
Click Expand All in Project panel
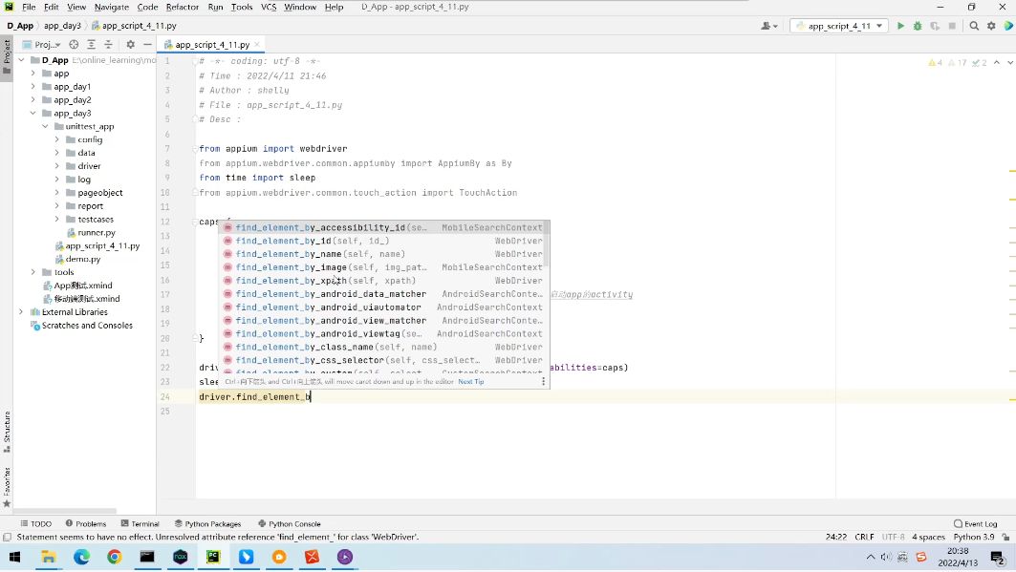coord(92,45)
